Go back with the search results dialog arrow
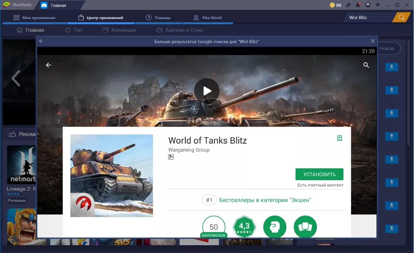The width and height of the screenshot is (414, 253). [x=41, y=41]
